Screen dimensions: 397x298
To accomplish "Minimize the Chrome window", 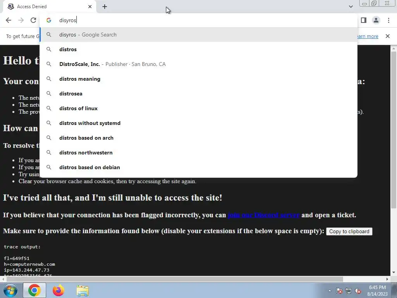I will [x=364, y=3].
